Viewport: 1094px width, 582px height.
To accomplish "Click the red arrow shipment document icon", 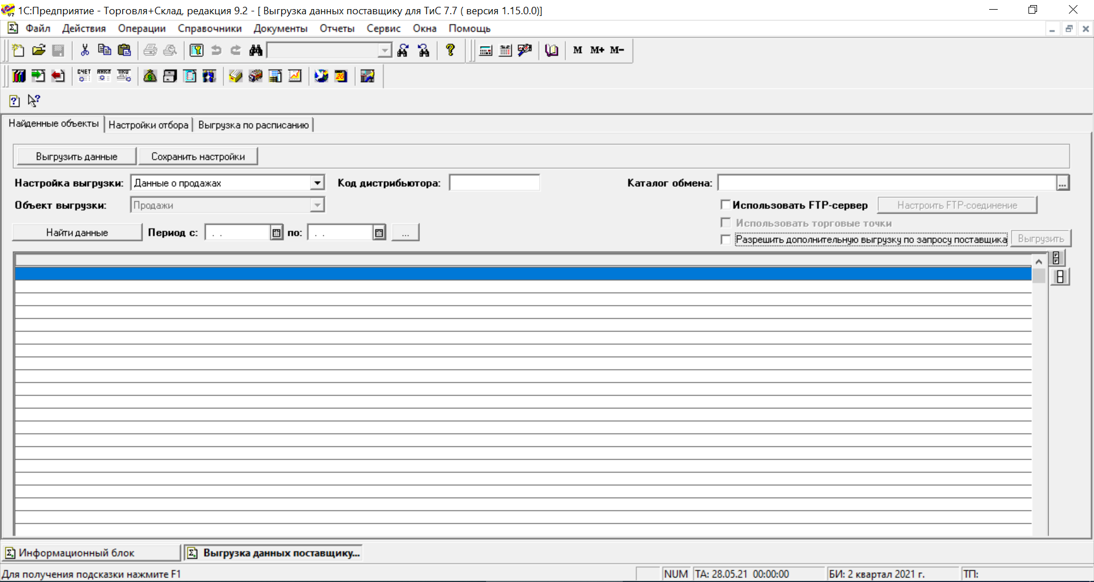I will tap(58, 76).
